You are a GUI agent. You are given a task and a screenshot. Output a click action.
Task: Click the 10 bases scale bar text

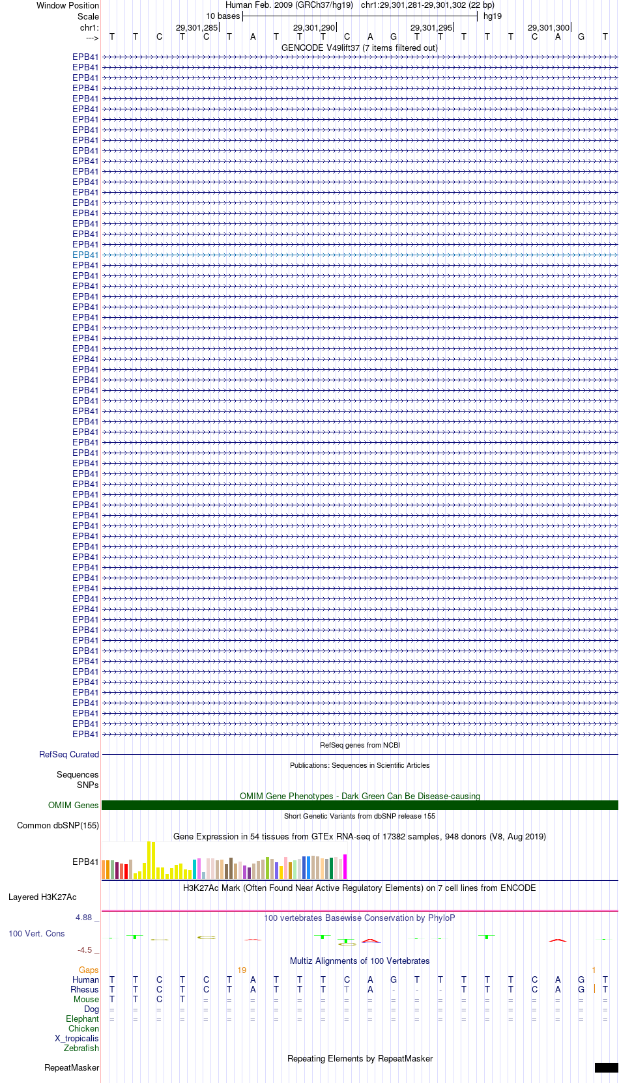(223, 16)
